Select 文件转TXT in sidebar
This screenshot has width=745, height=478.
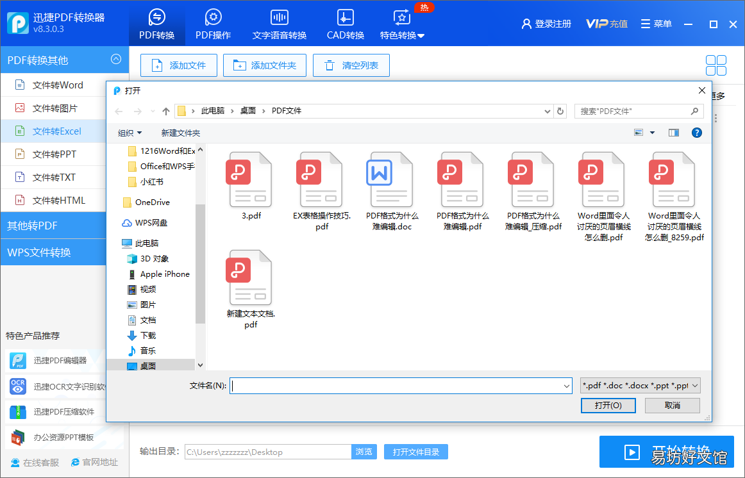coord(54,177)
